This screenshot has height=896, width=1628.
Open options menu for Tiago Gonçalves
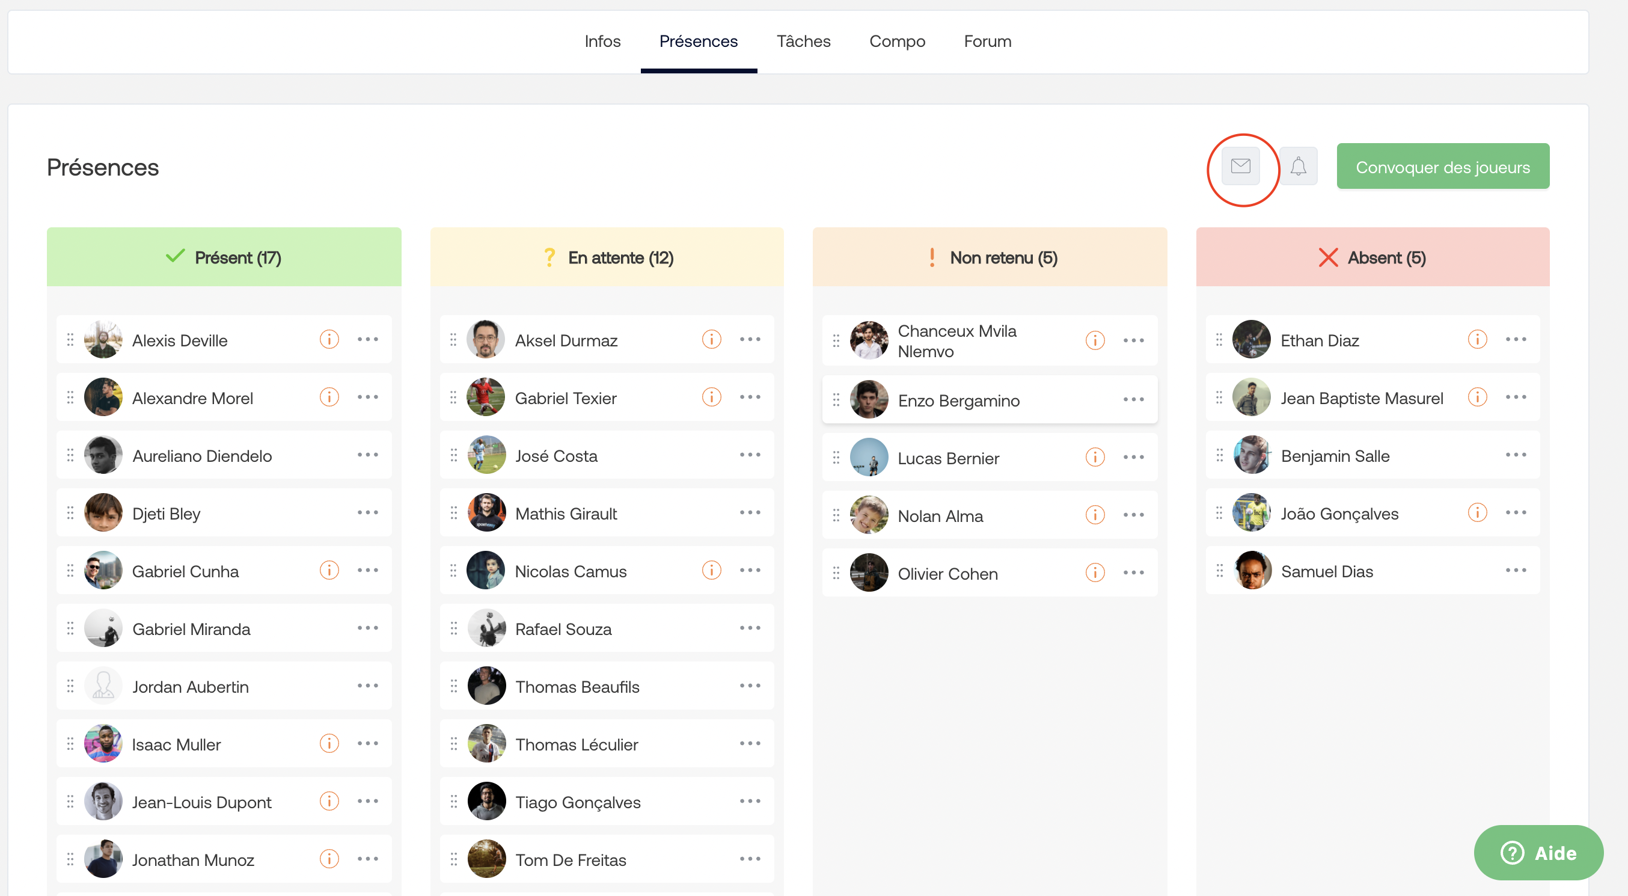pyautogui.click(x=750, y=801)
